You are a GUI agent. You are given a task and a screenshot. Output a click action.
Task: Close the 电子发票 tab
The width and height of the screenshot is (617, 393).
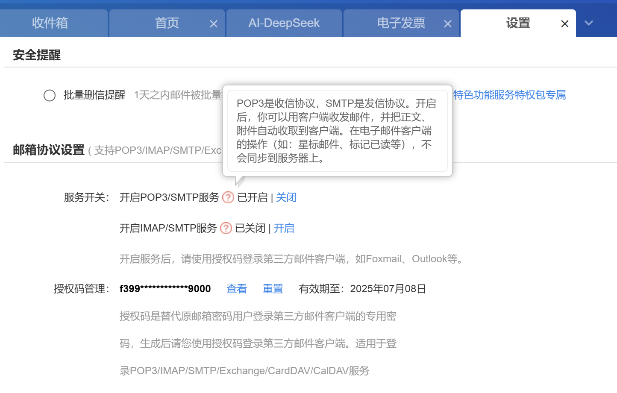coord(448,24)
